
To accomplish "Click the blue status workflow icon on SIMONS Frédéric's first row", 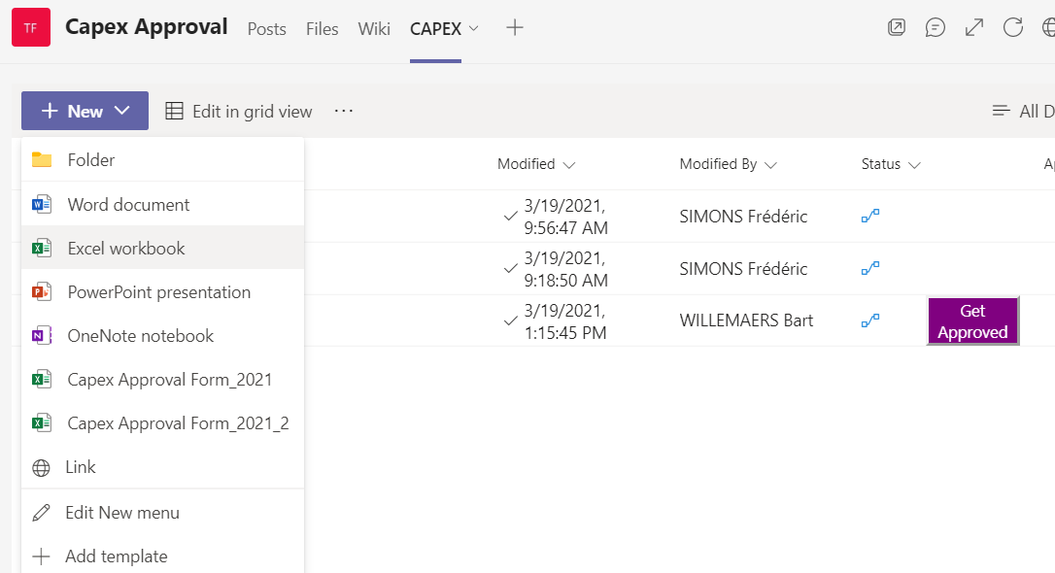I will click(x=869, y=215).
